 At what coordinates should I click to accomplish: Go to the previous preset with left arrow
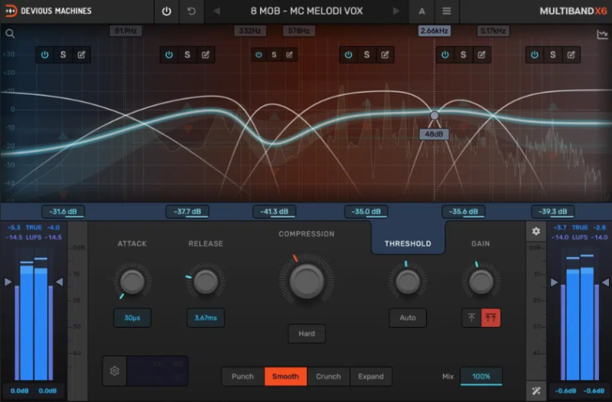217,11
